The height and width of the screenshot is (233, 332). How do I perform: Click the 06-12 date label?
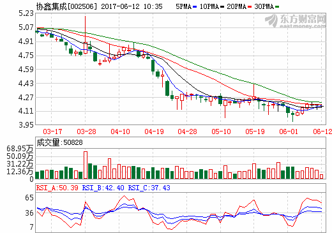[322, 132]
